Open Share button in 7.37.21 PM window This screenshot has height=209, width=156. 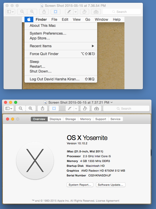tap(42, 108)
